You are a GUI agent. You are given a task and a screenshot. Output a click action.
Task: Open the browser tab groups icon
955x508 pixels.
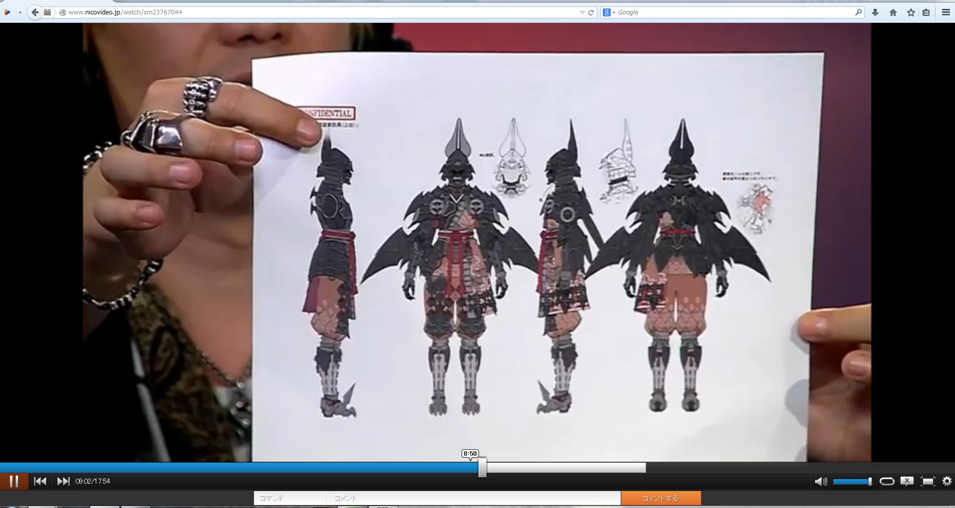[x=47, y=12]
